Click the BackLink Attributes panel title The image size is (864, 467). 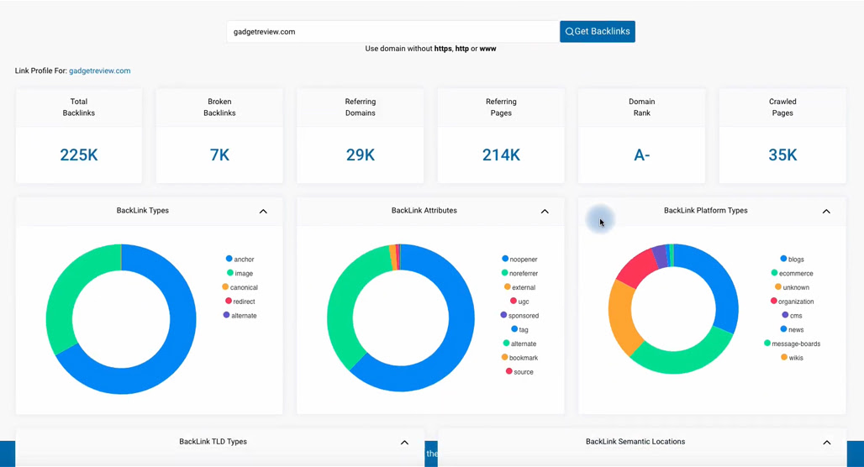tap(424, 210)
